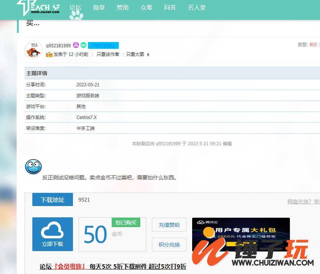Image resolution: width=320 pixels, height=274 pixels.
Task: Select the extraction code 9521
Action: [84, 200]
